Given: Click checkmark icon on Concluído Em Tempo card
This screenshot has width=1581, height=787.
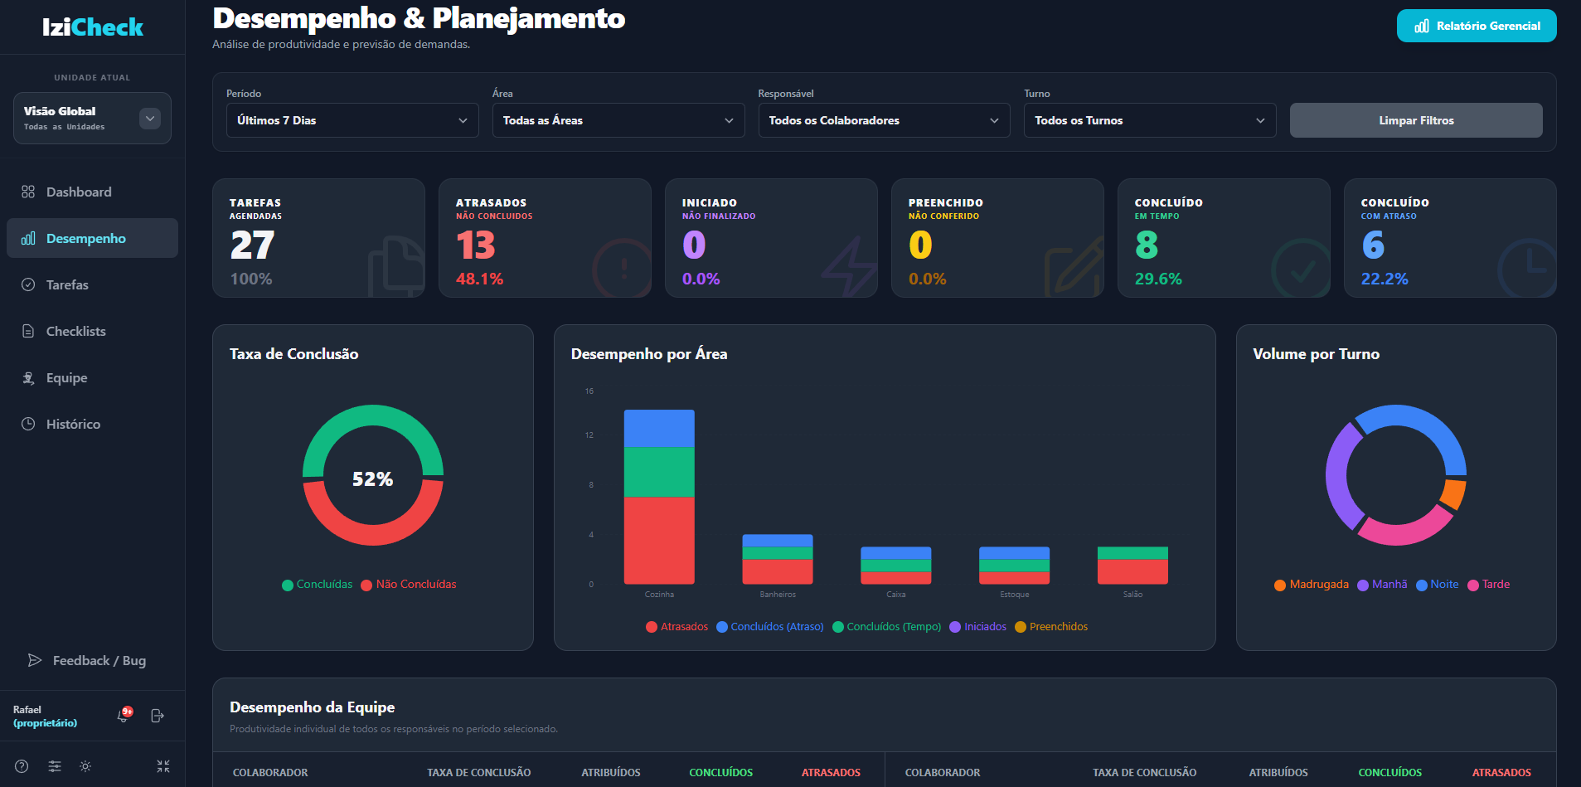Looking at the screenshot, I should tap(1302, 268).
